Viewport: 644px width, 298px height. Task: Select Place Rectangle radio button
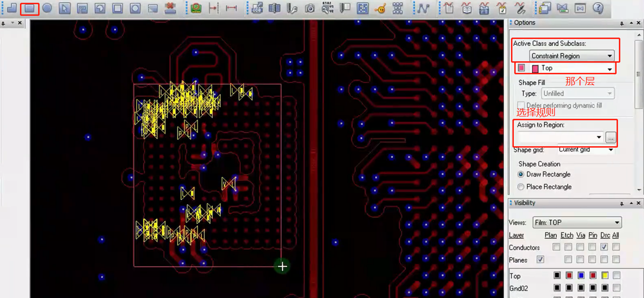(x=521, y=187)
